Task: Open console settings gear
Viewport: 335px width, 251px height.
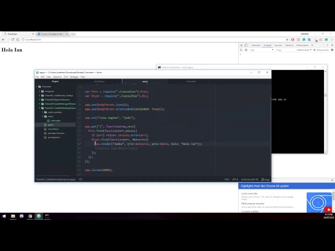Action: (332, 50)
